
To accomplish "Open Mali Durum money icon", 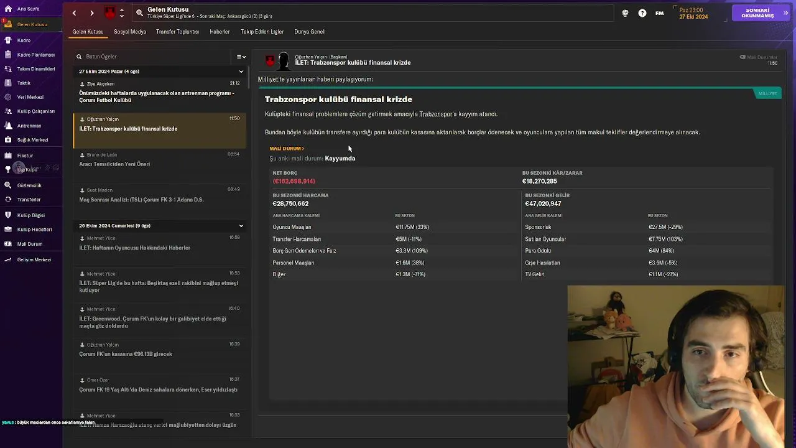I will click(8, 244).
